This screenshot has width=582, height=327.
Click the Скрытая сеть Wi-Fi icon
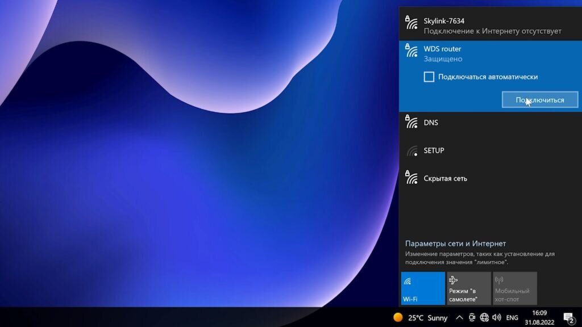[411, 178]
